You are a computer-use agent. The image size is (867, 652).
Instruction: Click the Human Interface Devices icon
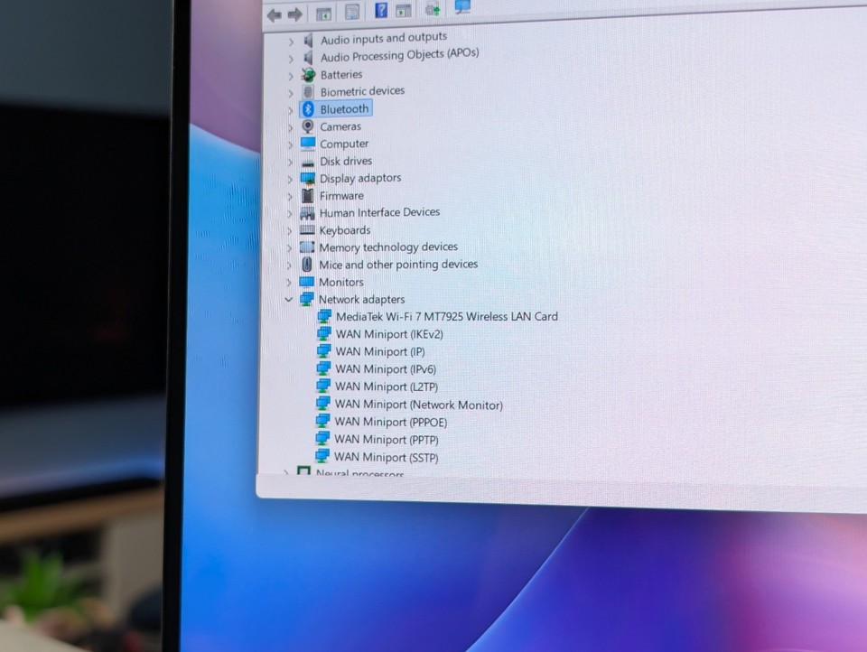pos(307,213)
